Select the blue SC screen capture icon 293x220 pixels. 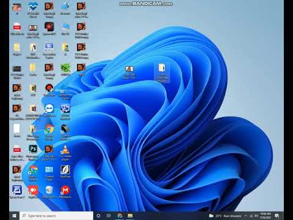click(49, 47)
